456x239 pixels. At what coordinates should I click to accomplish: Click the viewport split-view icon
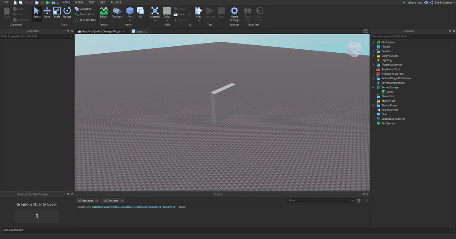(365, 31)
